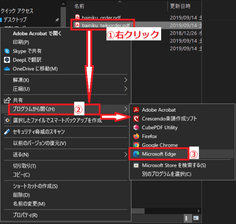
Task: Click Microsoft Store を検索する entry
Action: pos(174,165)
